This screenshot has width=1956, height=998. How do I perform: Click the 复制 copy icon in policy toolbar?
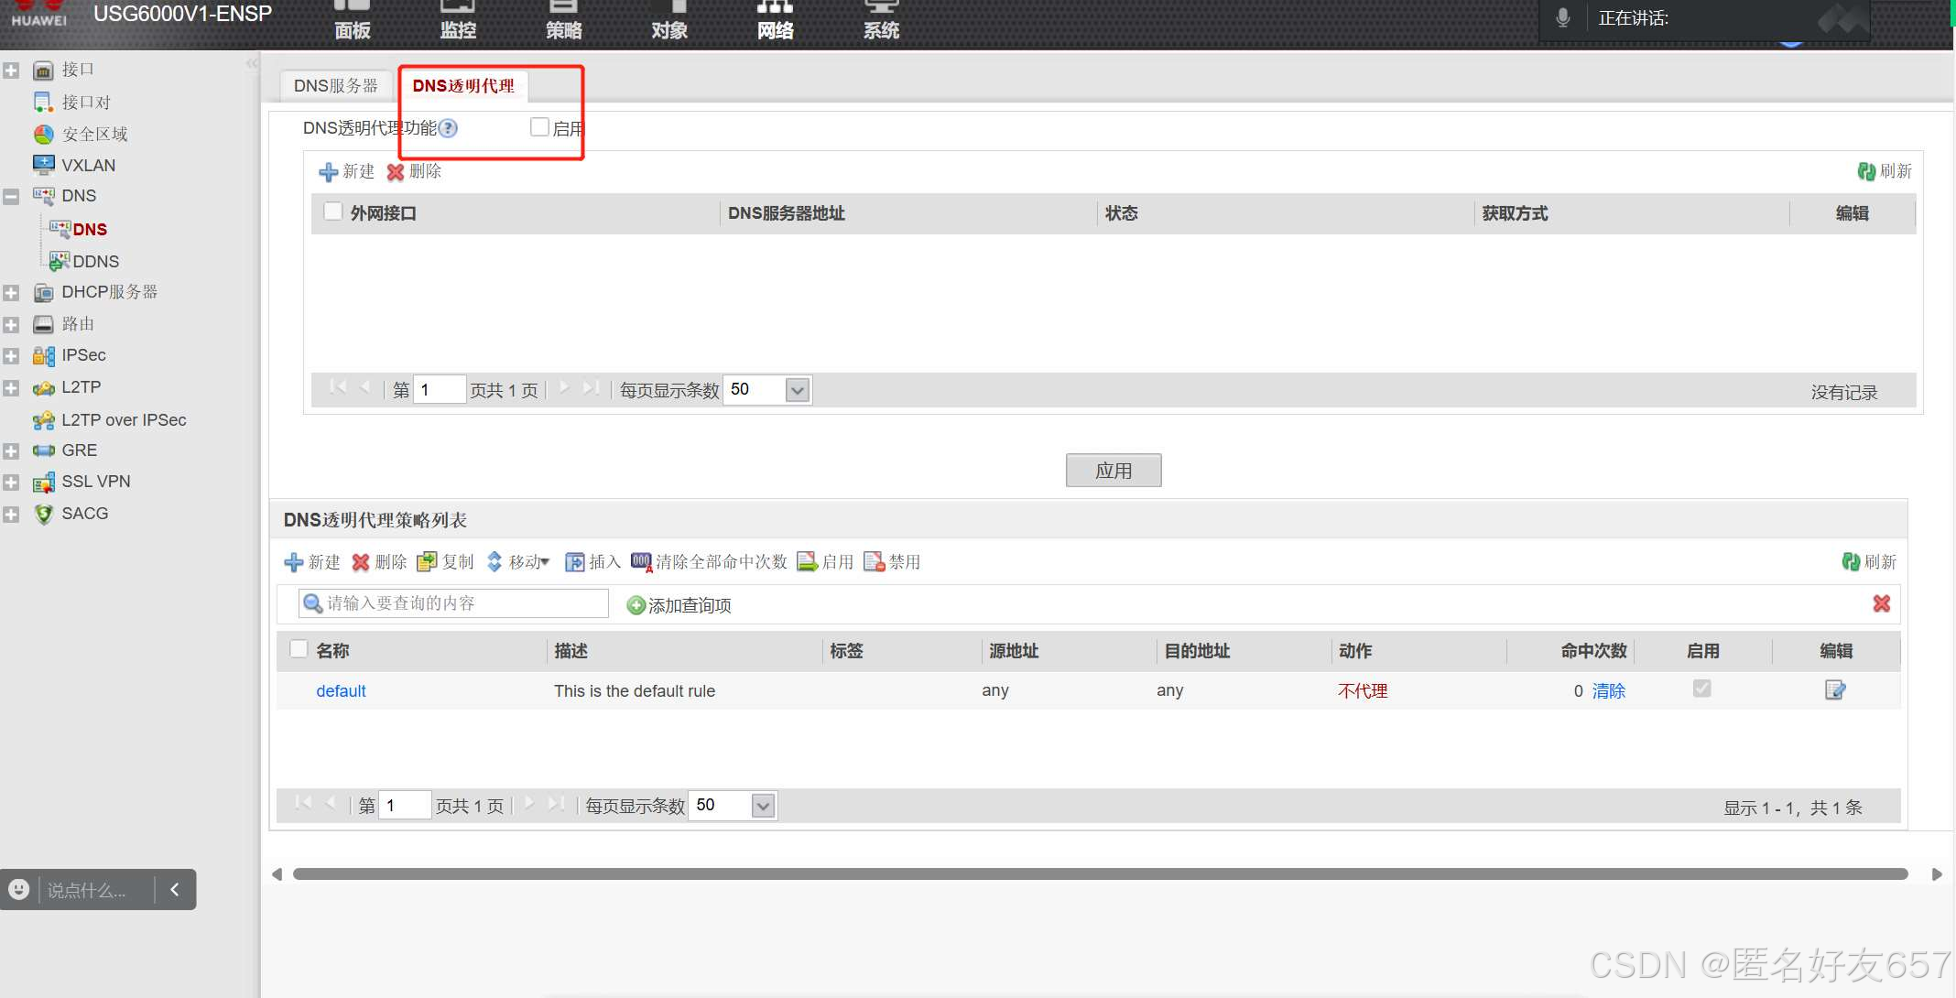427,561
